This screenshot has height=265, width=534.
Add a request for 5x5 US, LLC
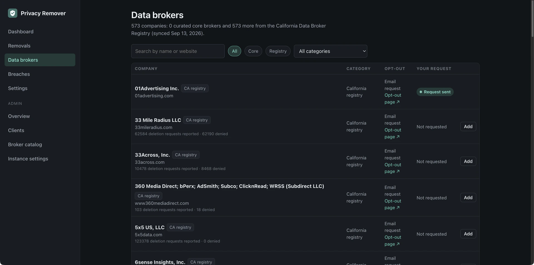pyautogui.click(x=468, y=234)
